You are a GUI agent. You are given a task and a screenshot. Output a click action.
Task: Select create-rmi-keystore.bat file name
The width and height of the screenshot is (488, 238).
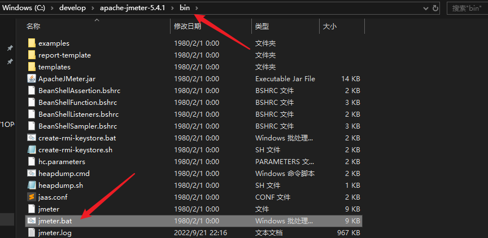(77, 138)
